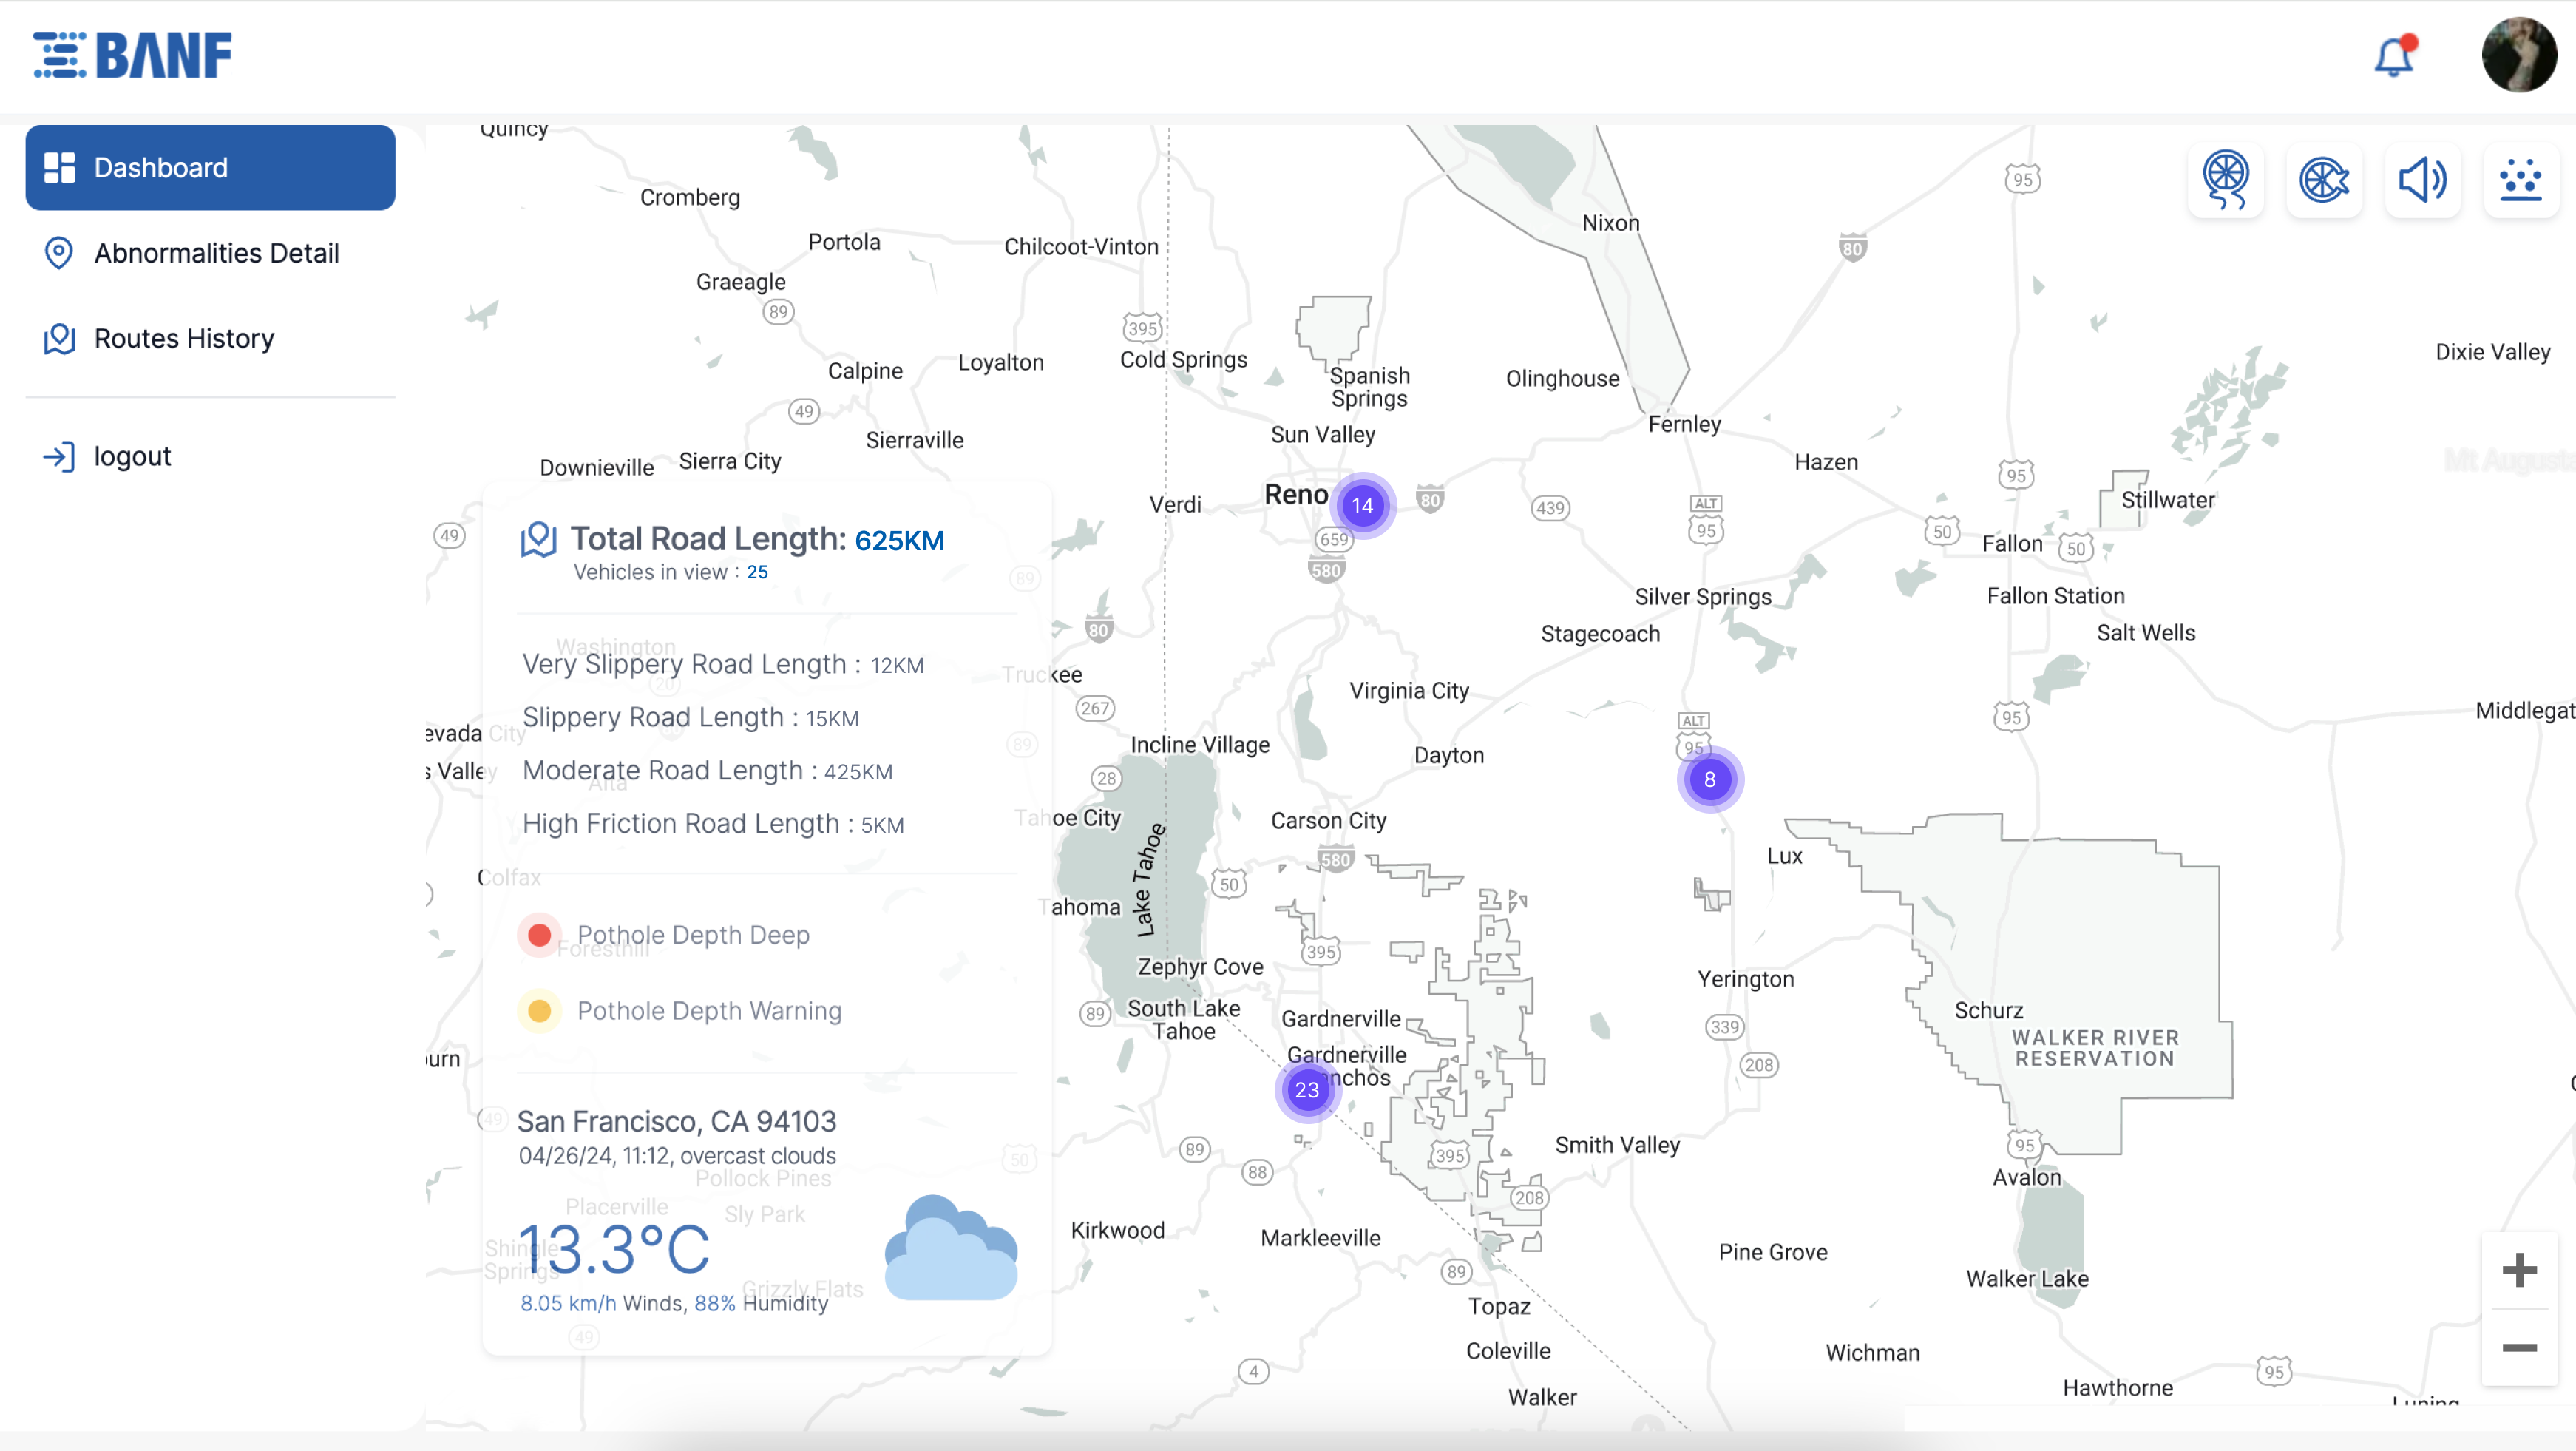Toggle the sidebar via BANF menu icon

59,55
